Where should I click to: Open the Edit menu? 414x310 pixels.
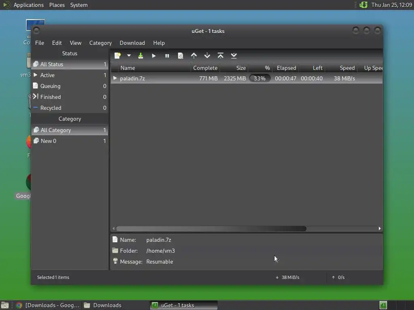click(x=57, y=43)
